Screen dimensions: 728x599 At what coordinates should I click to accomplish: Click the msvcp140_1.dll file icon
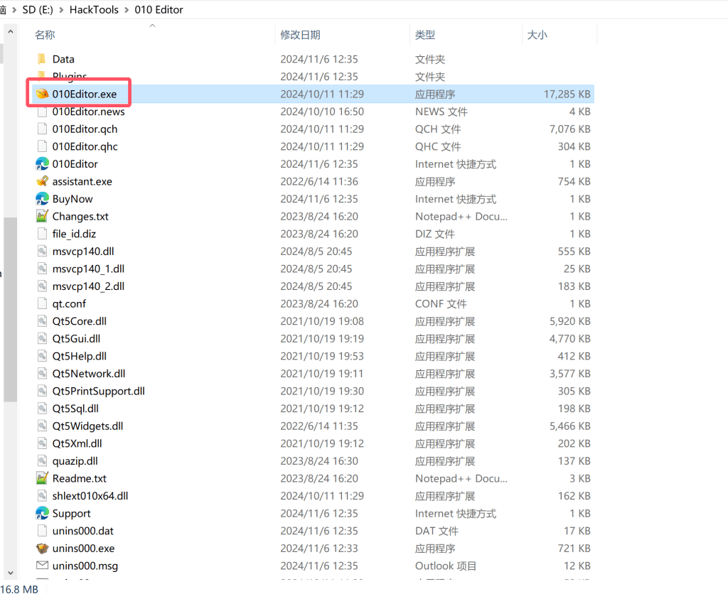click(42, 269)
